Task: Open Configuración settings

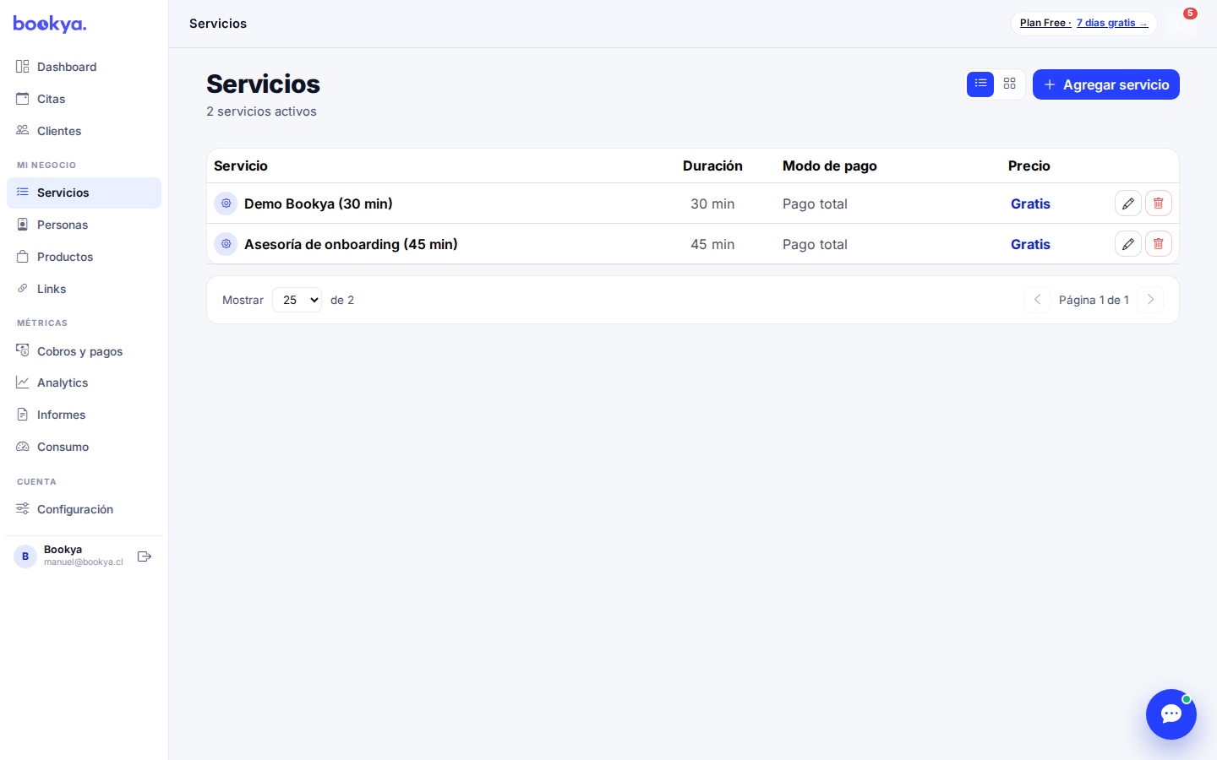Action: click(84, 509)
